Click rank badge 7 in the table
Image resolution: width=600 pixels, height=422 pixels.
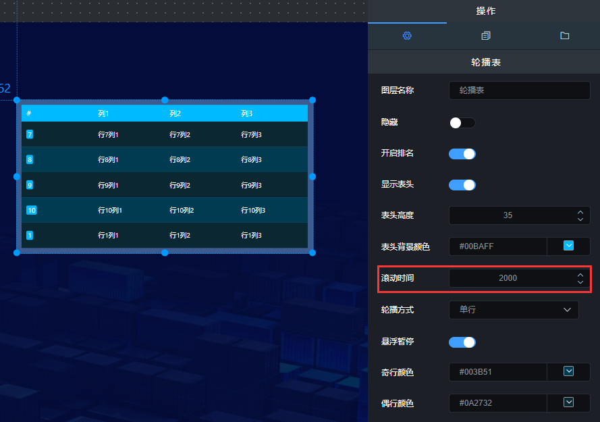pyautogui.click(x=30, y=134)
